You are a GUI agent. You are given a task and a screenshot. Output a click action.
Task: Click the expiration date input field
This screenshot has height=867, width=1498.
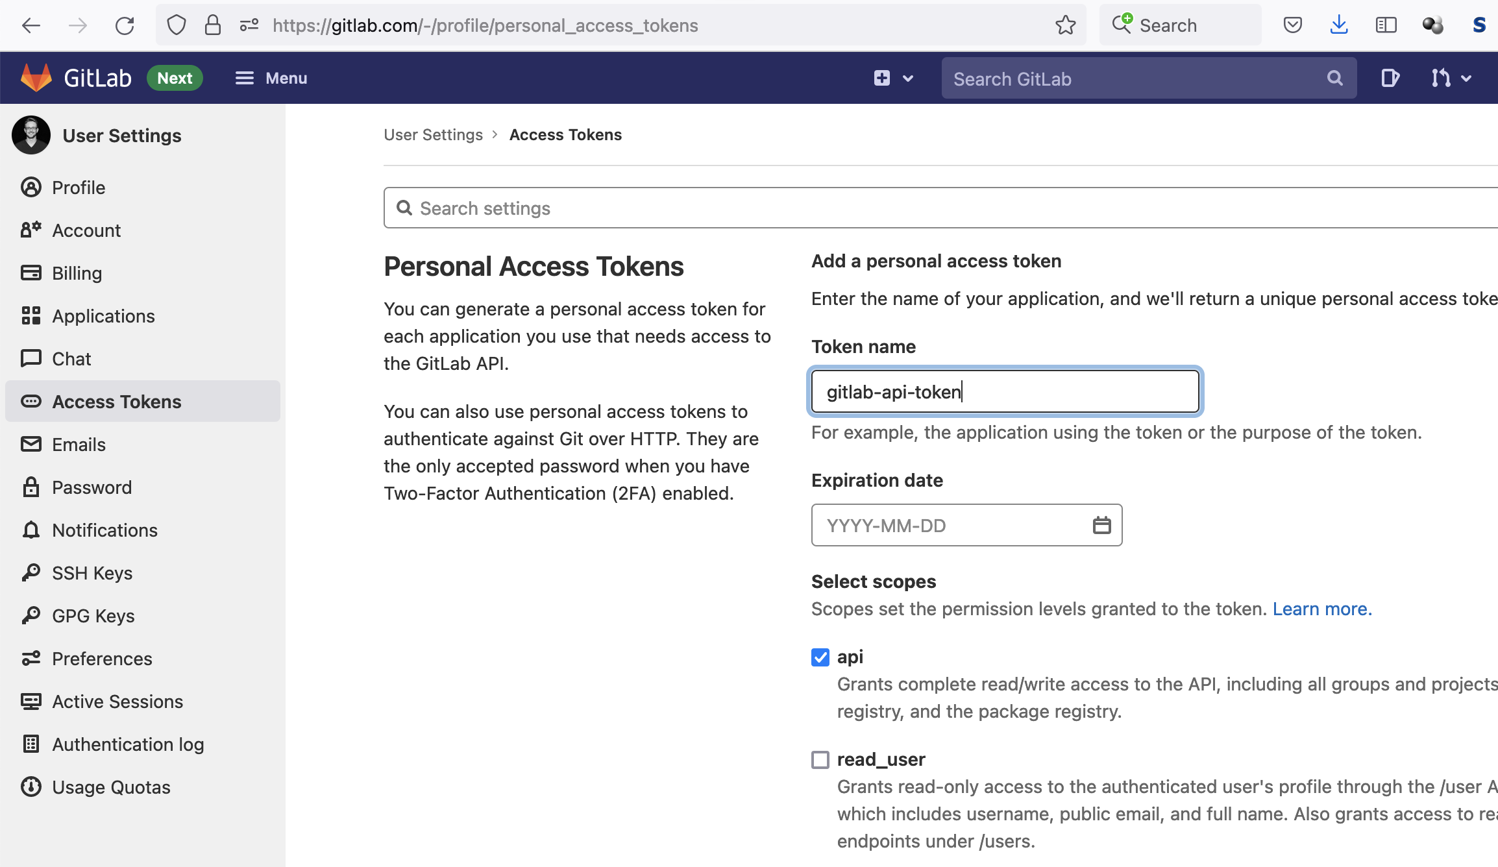point(964,526)
